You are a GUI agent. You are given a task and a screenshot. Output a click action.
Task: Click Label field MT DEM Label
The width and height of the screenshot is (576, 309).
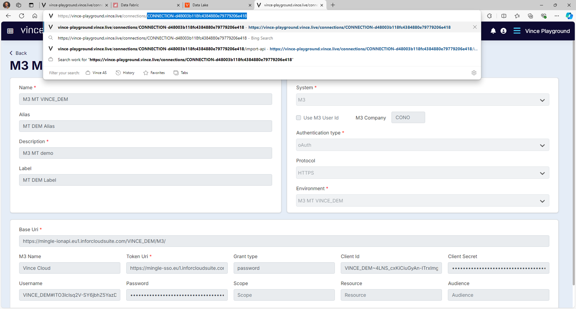point(146,180)
